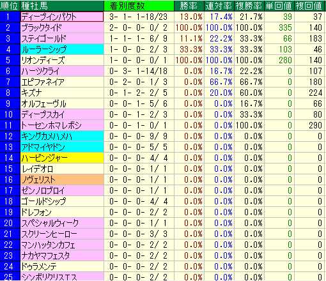
Task: Select the ステイゴールド sire name
Action: pos(62,38)
